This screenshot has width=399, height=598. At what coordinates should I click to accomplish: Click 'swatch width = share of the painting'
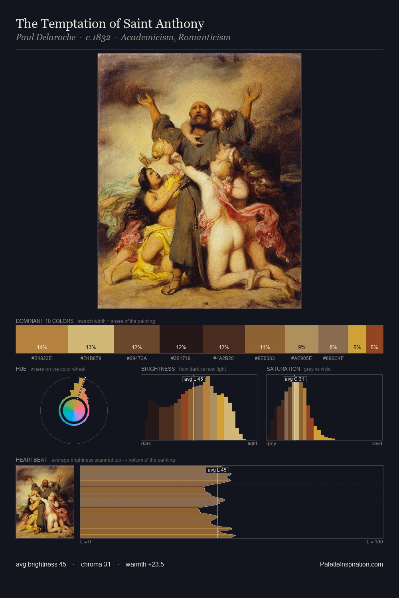point(117,321)
